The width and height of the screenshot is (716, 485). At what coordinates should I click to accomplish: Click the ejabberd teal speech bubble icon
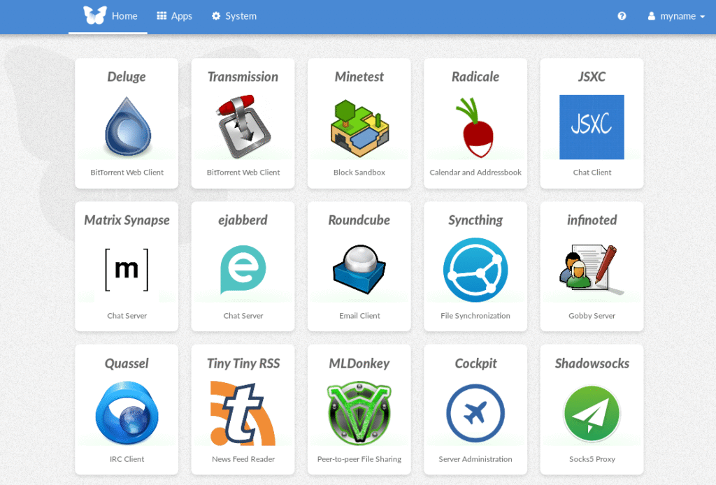[243, 270]
